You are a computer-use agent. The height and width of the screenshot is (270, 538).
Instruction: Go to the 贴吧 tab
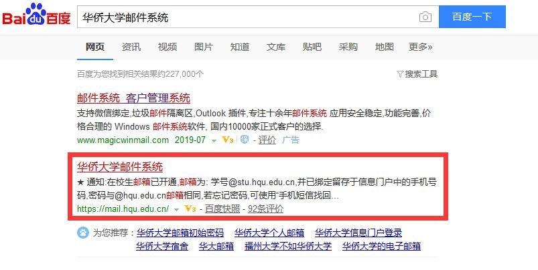point(312,47)
